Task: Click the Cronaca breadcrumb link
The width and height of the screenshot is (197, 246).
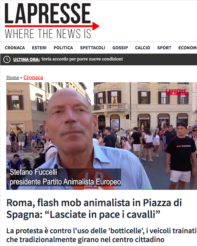Action: click(x=33, y=77)
